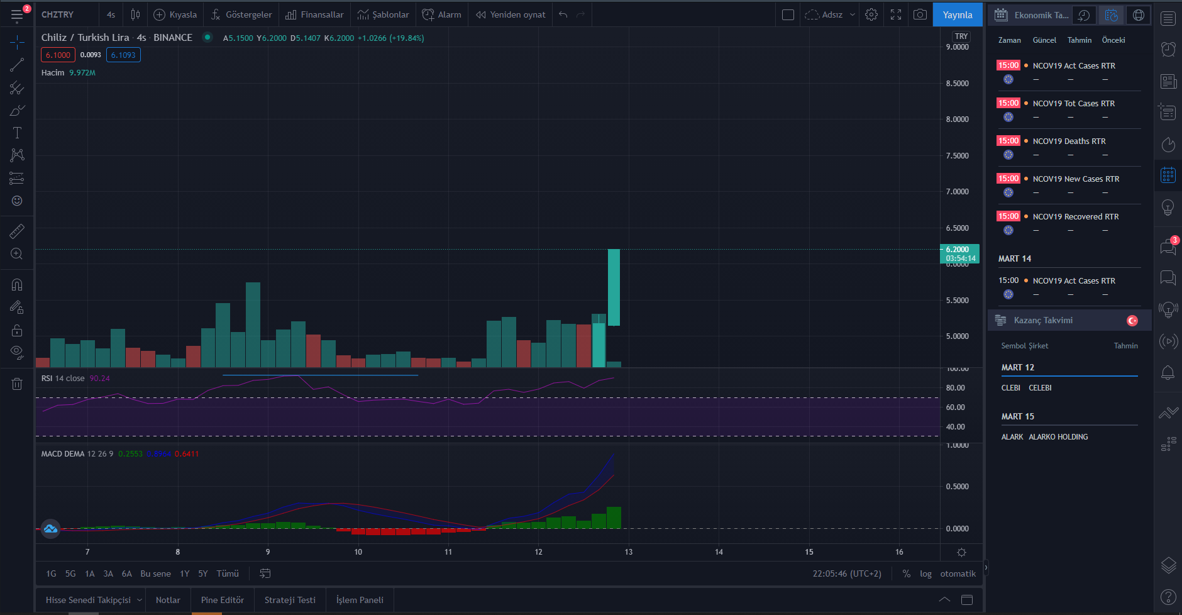Expand the Adsız layout dropdown

point(853,14)
